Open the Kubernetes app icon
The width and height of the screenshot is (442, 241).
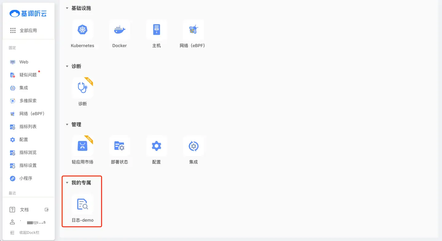[x=83, y=30]
